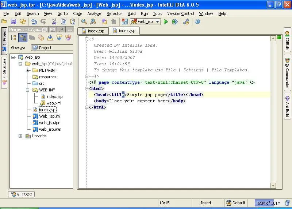The width and height of the screenshot is (292, 209).
Task: Click the Find (magnifier) toolbar icon
Action: (84, 22)
